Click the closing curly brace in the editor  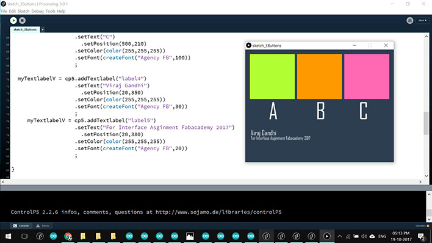[x=13, y=169]
